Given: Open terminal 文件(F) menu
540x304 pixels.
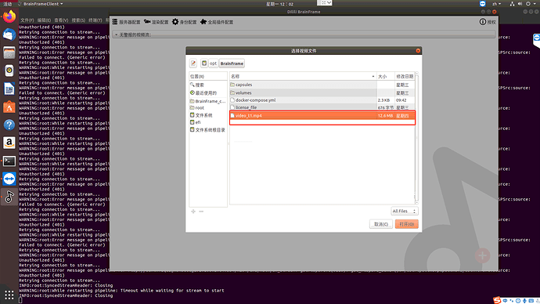Looking at the screenshot, I should [27, 20].
